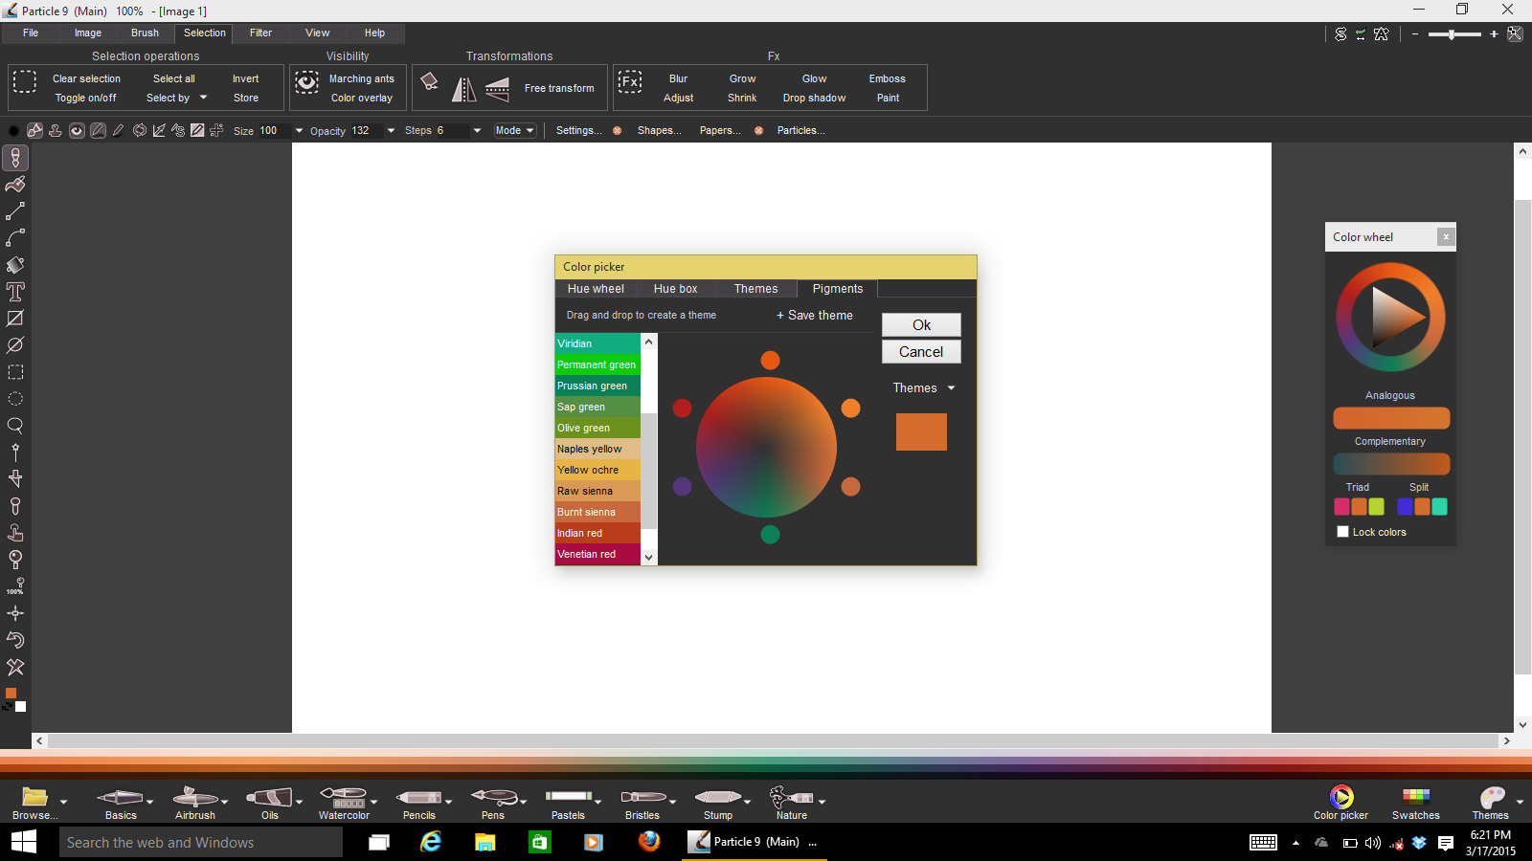Screen dimensions: 1532x861
Task: Expand the Themes dropdown in Color picker
Action: coord(924,388)
